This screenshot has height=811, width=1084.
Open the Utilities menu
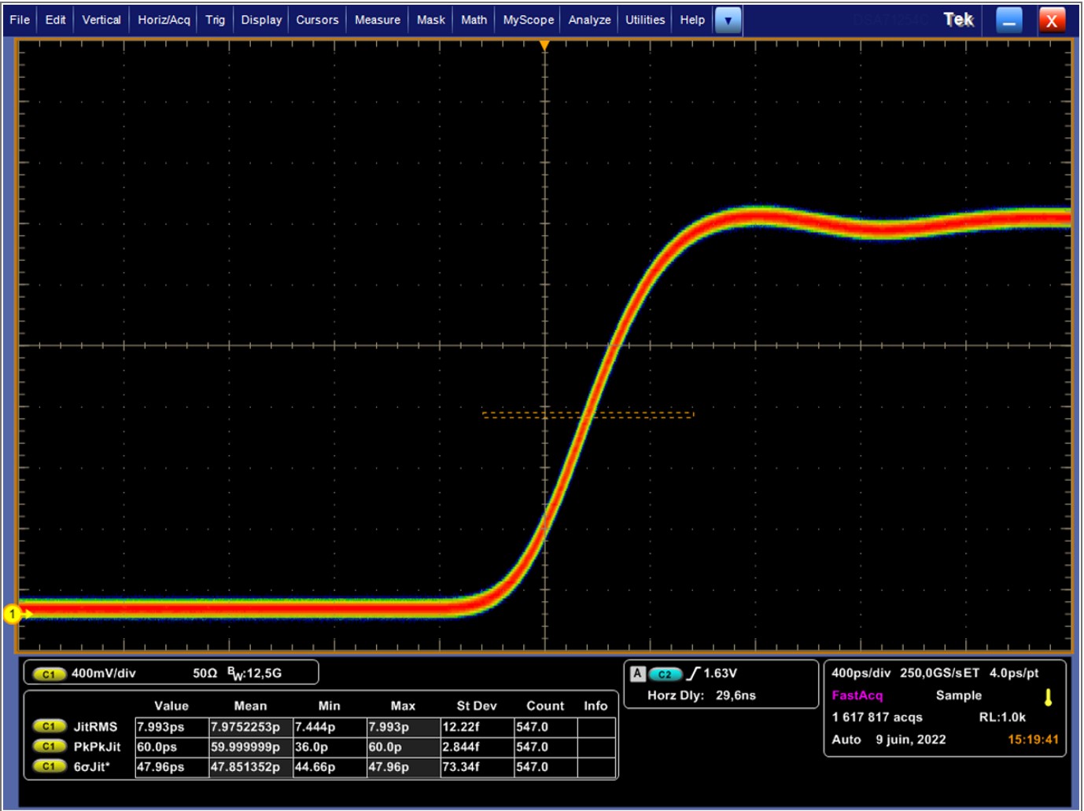[645, 20]
